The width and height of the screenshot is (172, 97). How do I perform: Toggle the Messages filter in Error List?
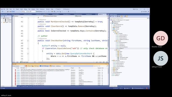click(x=44, y=66)
